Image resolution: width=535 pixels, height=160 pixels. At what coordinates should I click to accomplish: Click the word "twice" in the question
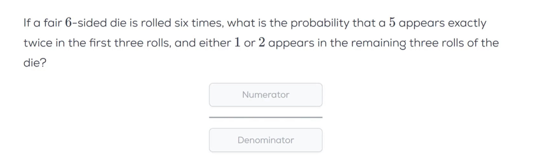38,43
